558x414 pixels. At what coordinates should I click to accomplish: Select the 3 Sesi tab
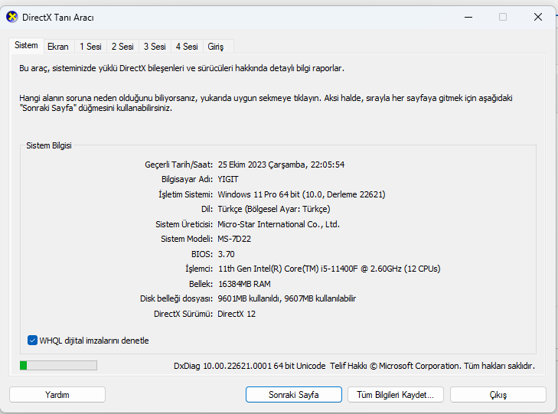pos(155,47)
